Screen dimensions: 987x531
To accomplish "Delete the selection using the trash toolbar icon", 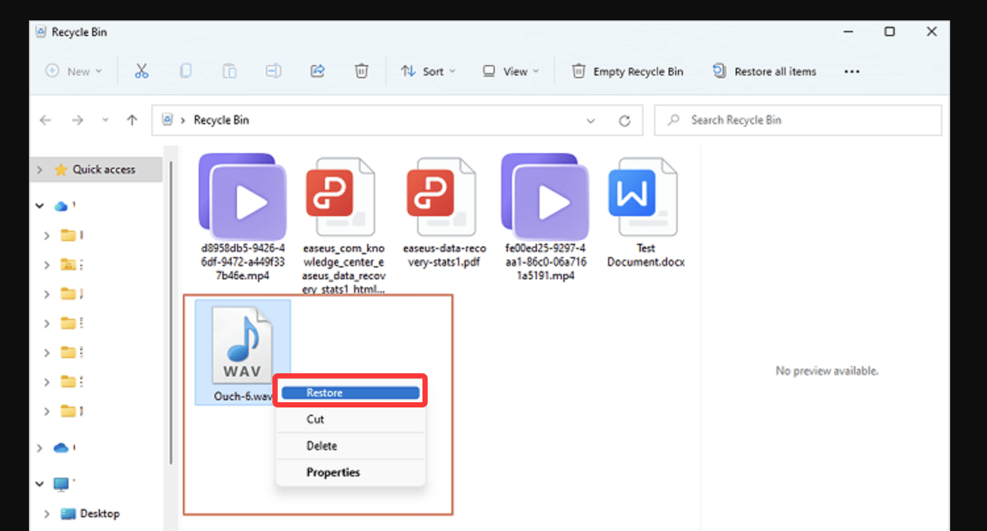I will 361,71.
